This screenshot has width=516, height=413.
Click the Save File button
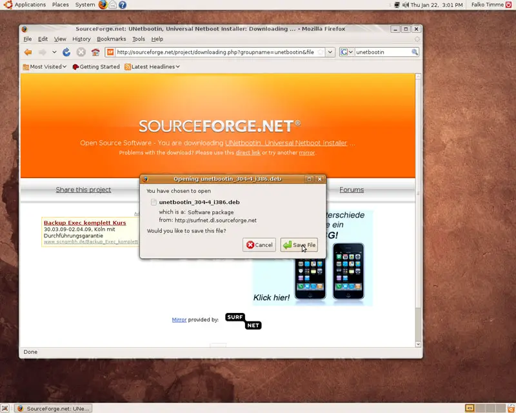(299, 245)
